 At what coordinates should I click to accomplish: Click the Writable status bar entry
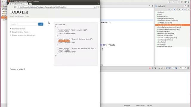coord(127,106)
